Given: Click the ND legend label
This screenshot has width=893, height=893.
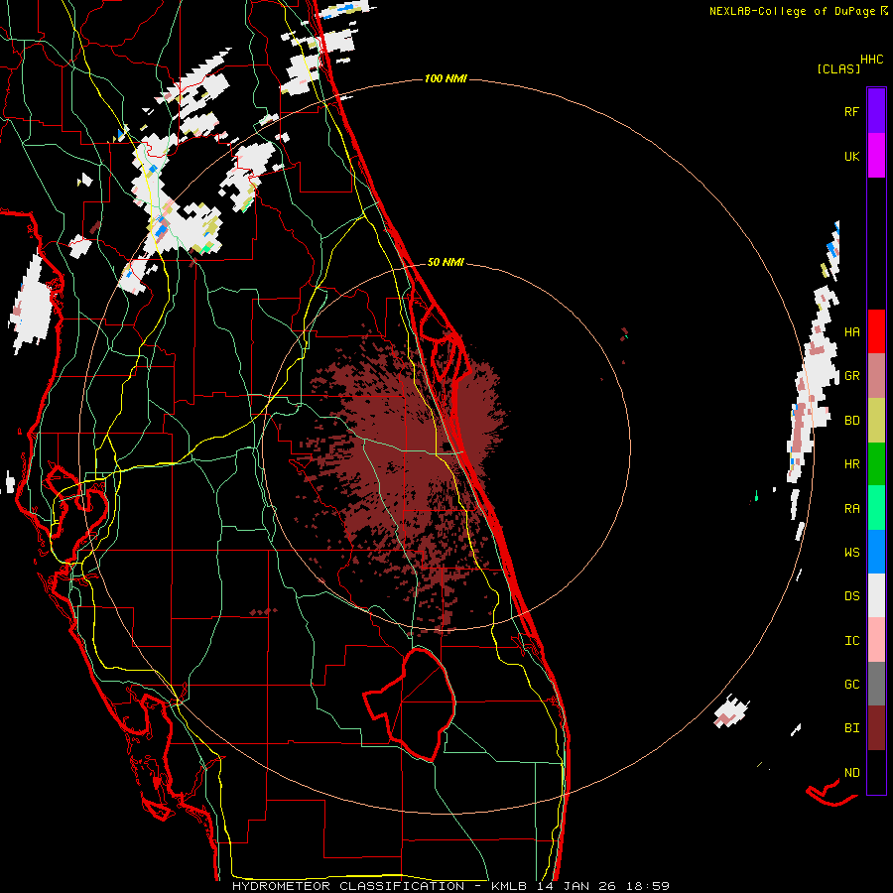Looking at the screenshot, I should [851, 772].
